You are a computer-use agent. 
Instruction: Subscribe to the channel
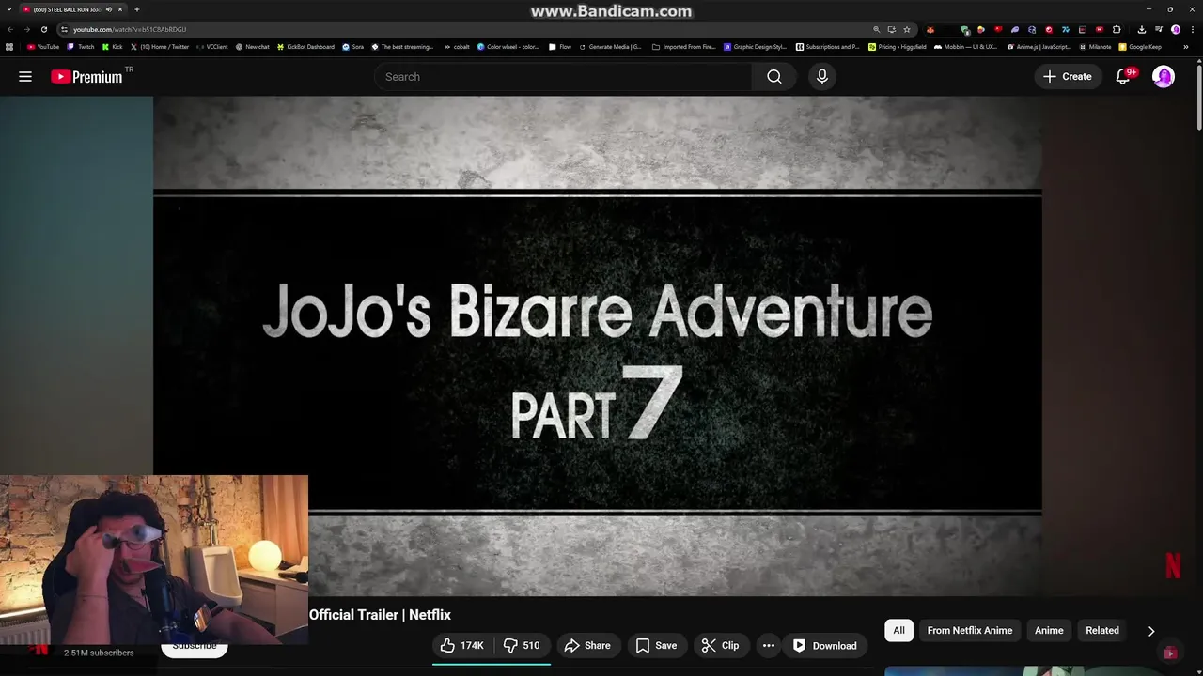pos(195,648)
